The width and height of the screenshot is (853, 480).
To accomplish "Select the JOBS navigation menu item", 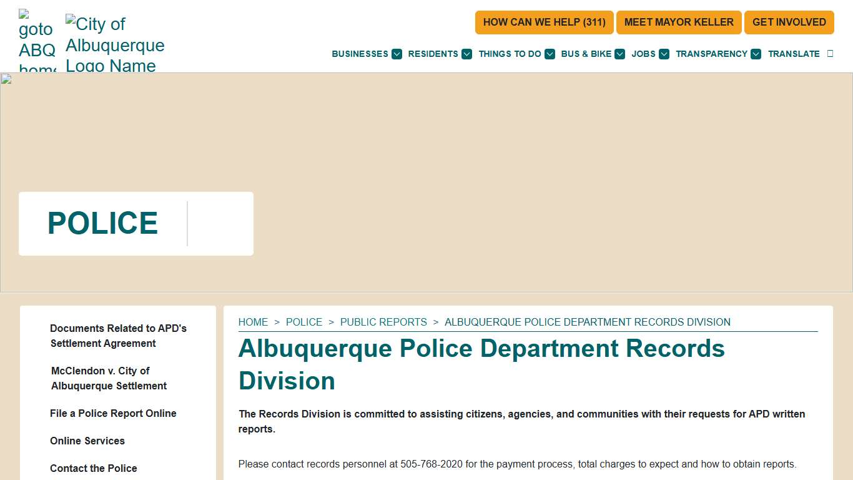I will [x=643, y=54].
